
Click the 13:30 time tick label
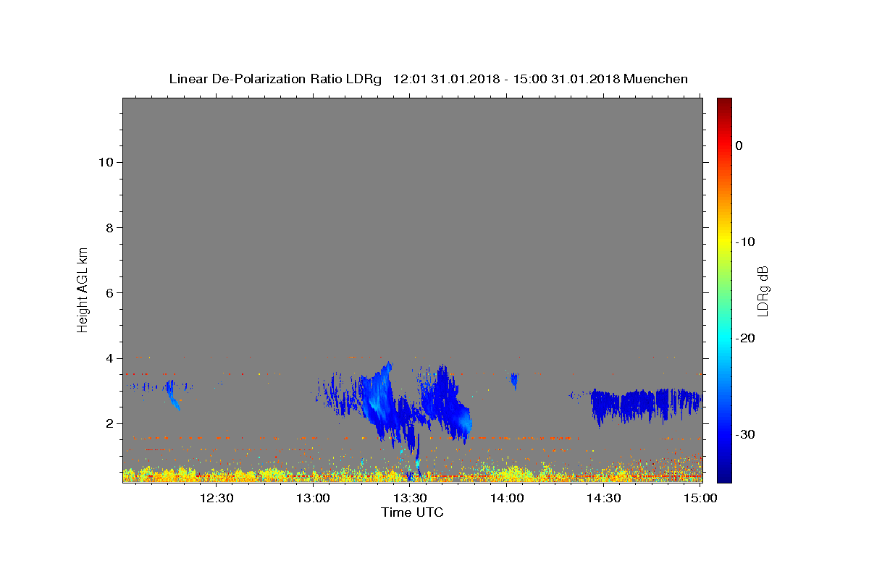click(x=410, y=498)
